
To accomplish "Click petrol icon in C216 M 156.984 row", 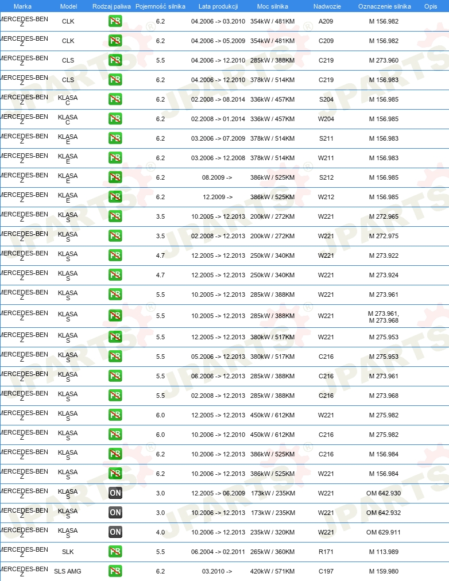I will [x=115, y=454].
